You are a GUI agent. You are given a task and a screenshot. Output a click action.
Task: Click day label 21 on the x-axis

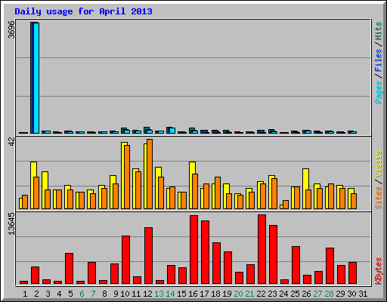[x=249, y=294]
